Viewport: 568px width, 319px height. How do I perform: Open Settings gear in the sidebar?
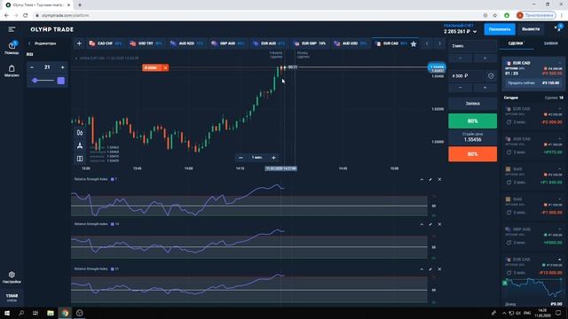click(x=12, y=277)
